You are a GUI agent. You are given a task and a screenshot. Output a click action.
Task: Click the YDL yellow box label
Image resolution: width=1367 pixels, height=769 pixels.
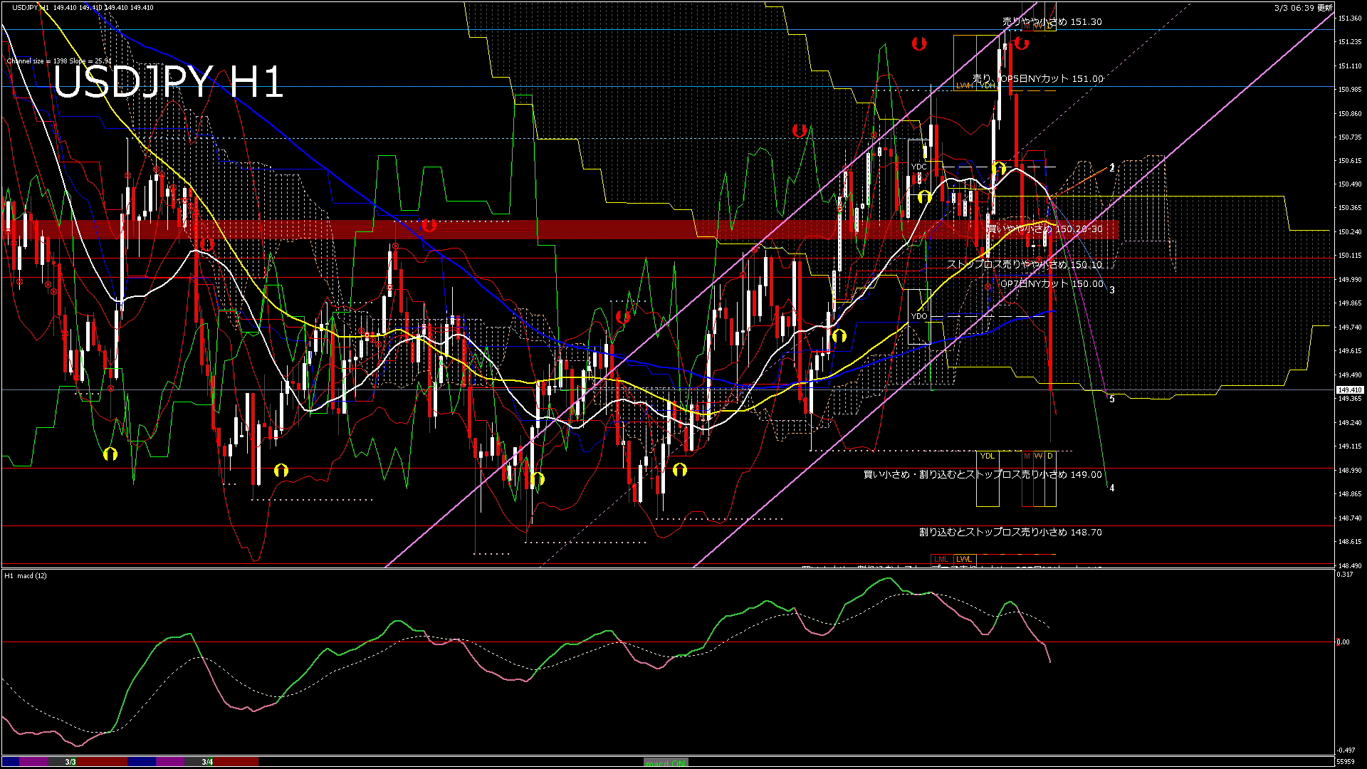click(987, 456)
